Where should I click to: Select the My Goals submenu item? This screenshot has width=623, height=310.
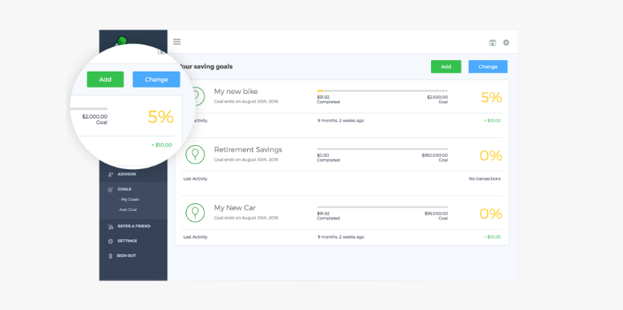(x=130, y=199)
